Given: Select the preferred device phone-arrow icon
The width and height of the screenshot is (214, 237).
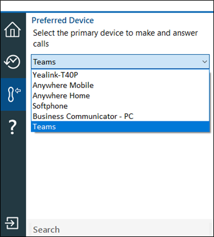Looking at the screenshot, I should (x=13, y=94).
